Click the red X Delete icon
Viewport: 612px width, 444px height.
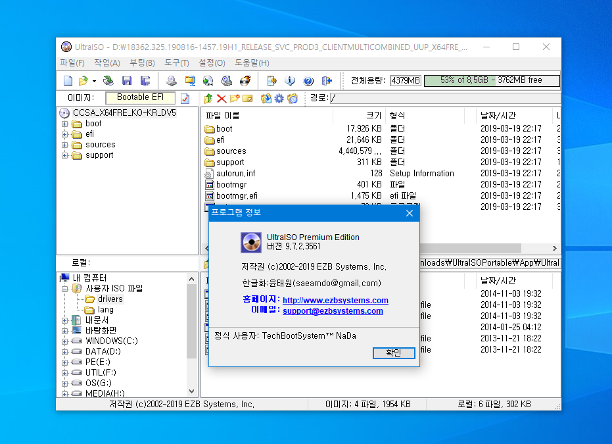[222, 99]
